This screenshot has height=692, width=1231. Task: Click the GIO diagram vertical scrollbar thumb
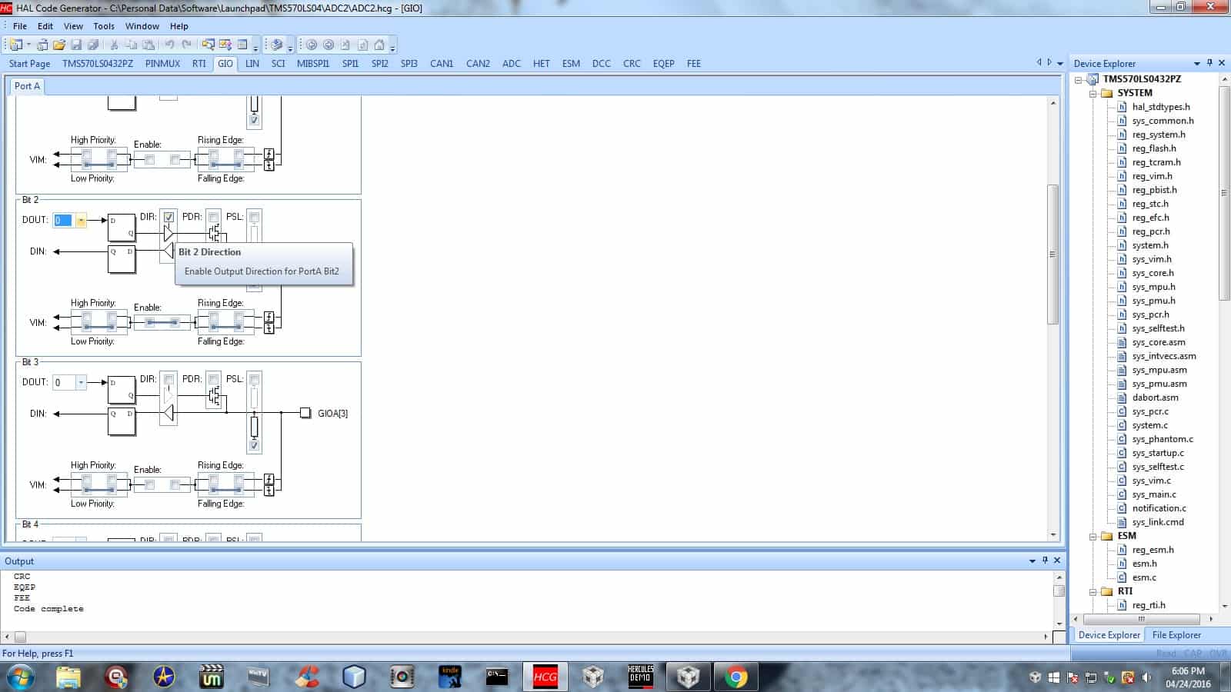(1053, 254)
